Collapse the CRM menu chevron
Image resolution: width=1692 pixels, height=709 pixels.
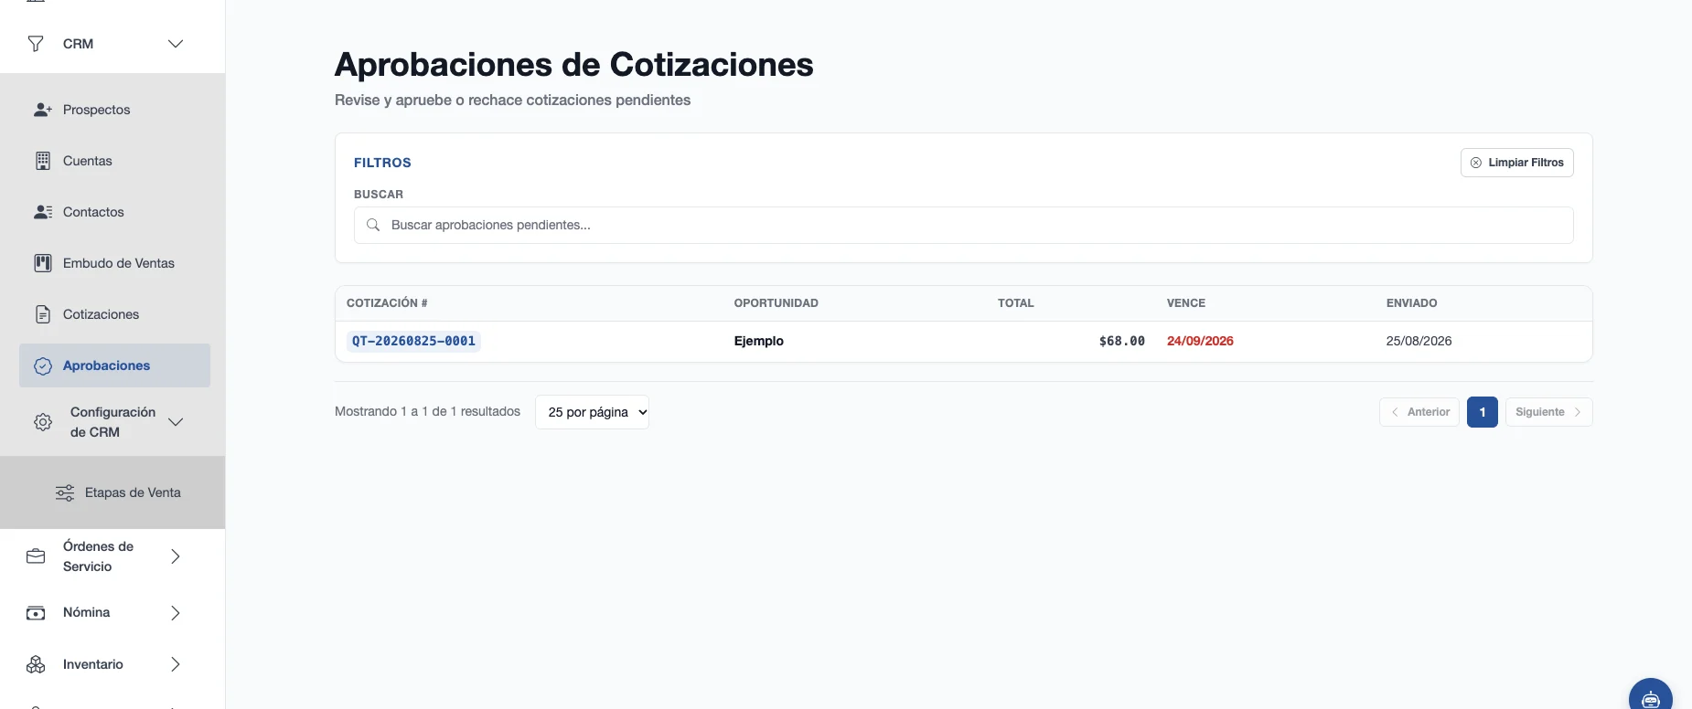click(176, 44)
